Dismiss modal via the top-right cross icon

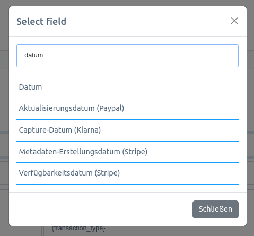coord(234,21)
